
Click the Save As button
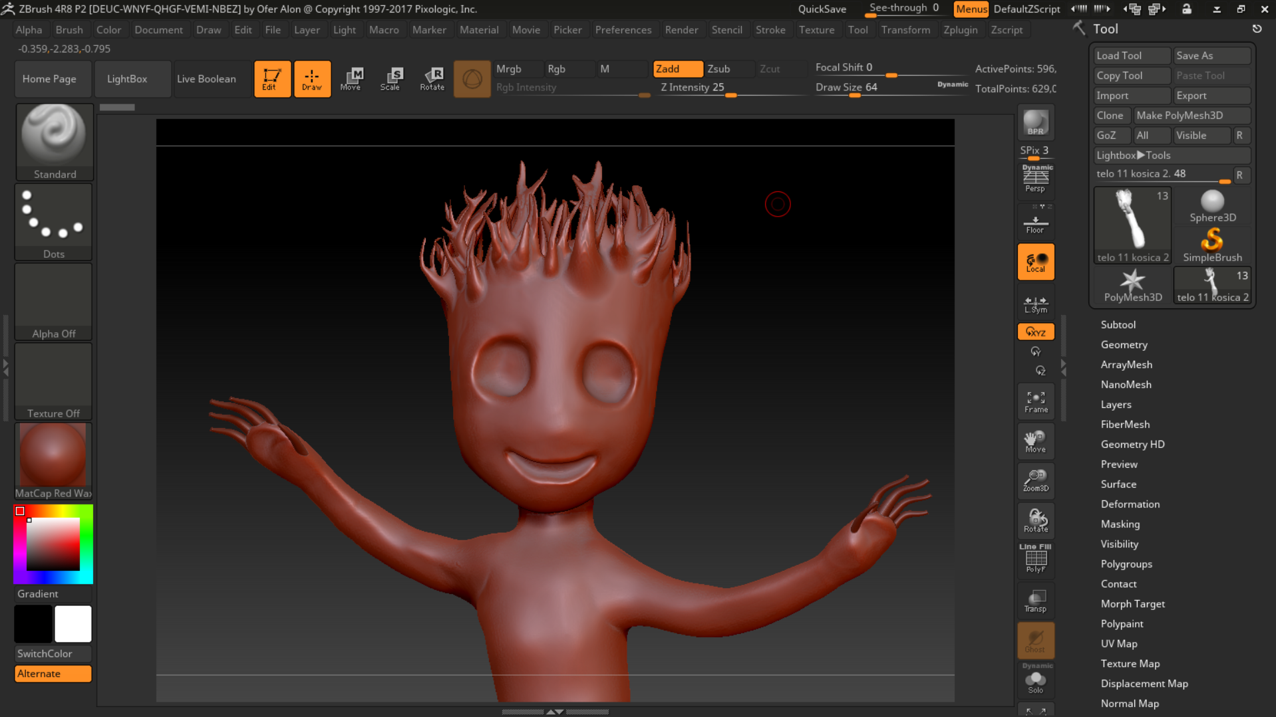pos(1212,56)
